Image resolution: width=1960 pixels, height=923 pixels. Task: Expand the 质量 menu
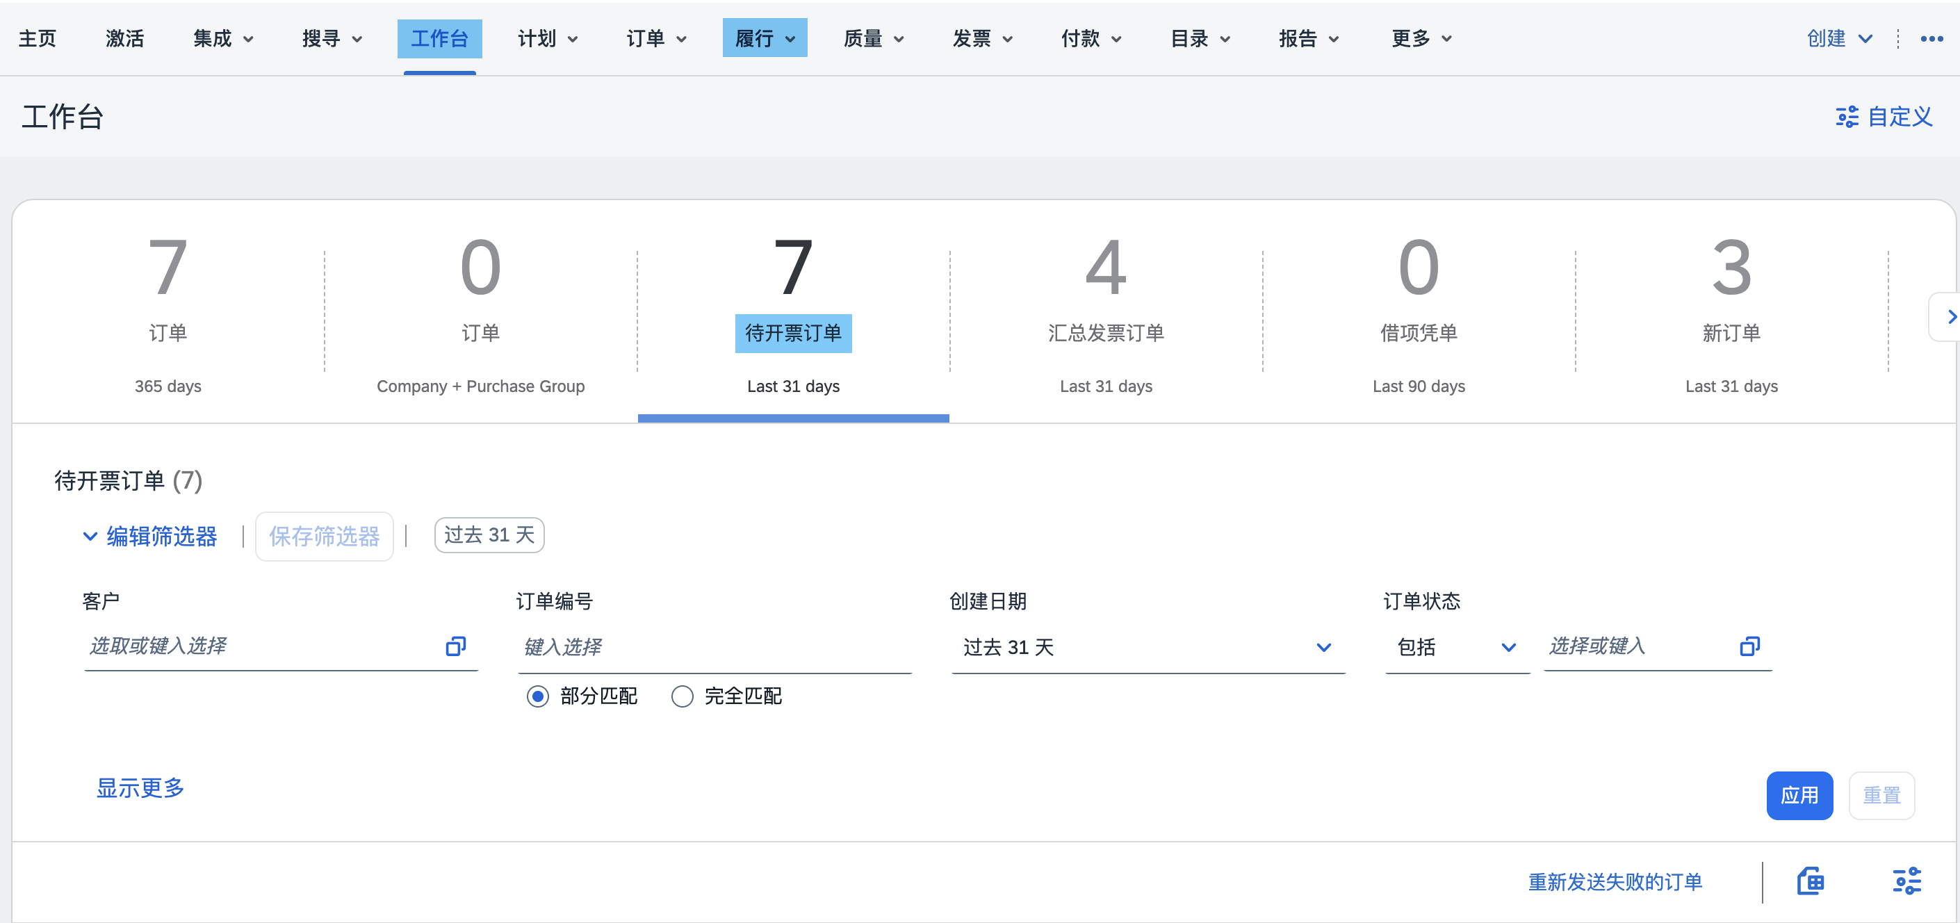click(x=874, y=39)
